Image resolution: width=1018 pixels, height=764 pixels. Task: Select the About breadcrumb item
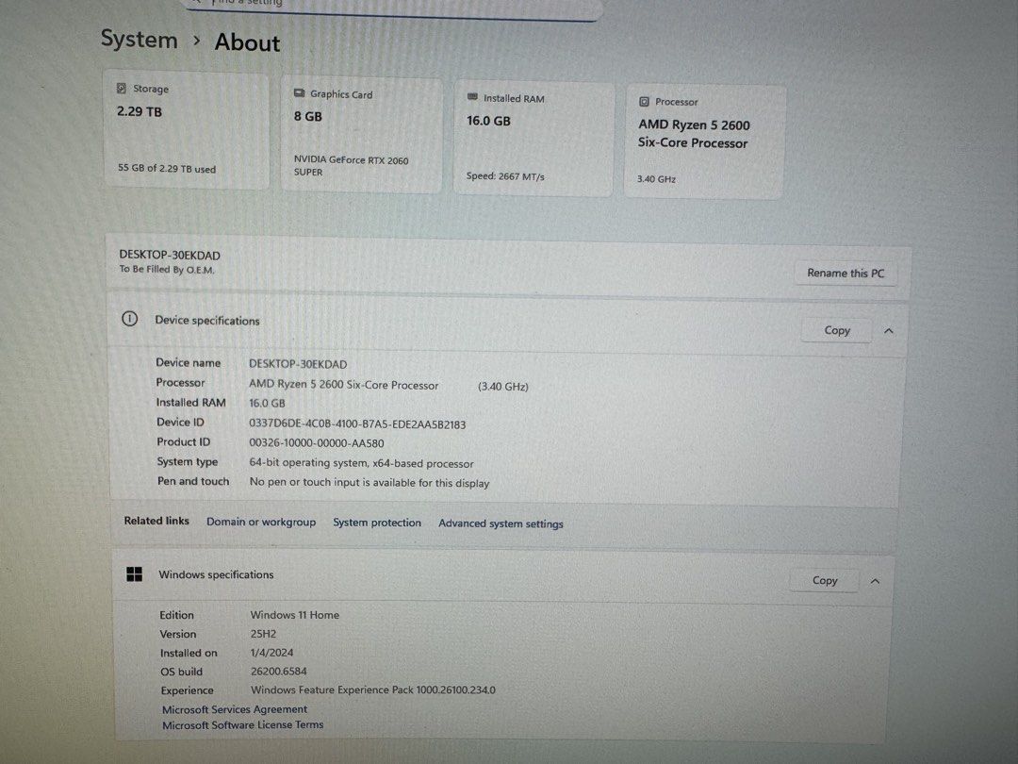246,42
